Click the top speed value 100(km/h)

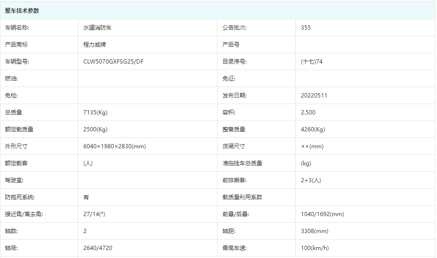coord(315,248)
